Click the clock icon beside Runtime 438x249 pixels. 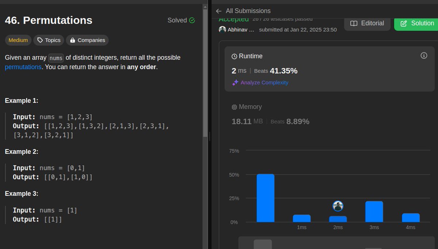[234, 56]
